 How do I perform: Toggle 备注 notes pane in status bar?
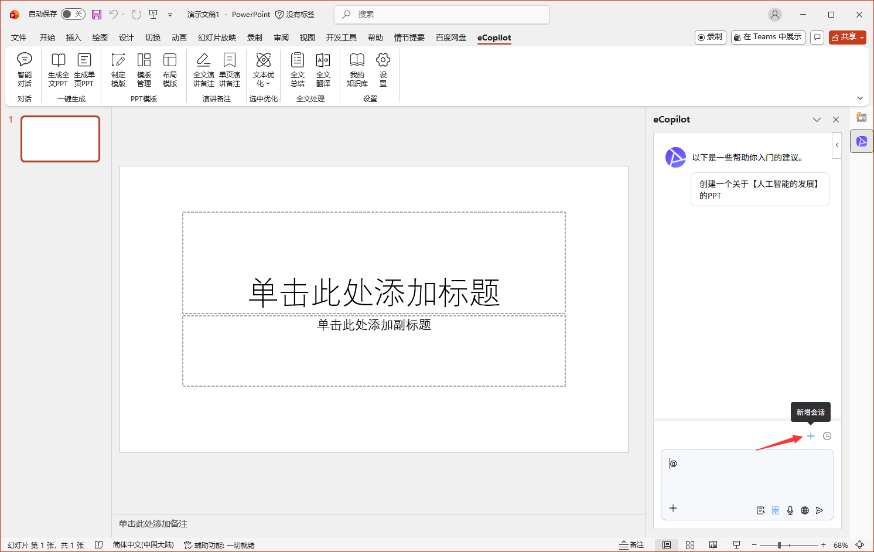click(x=631, y=545)
